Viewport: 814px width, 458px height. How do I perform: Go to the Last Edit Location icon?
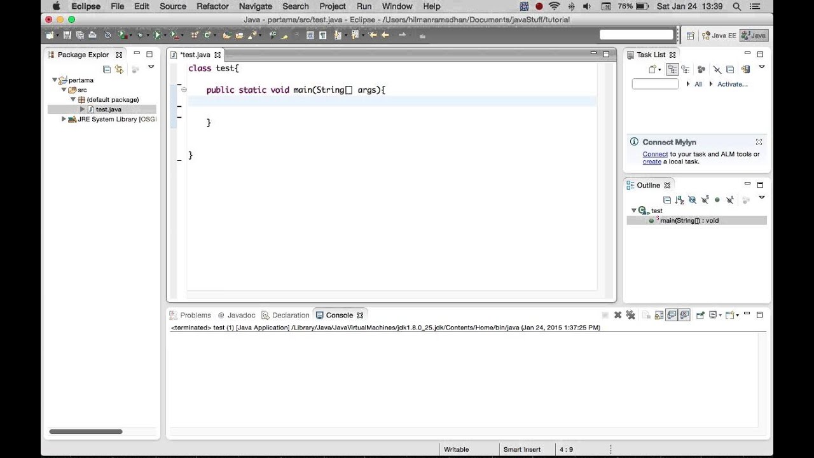(373, 35)
